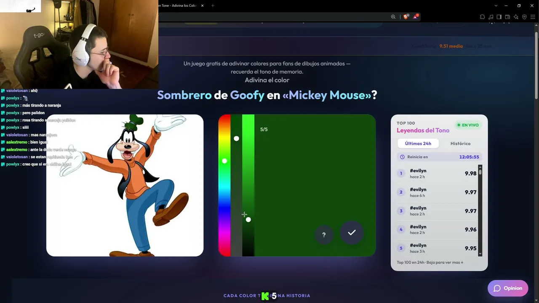Click the leaderboard scrollbar down arrow
Viewport: 539px width, 303px height.
coord(480,254)
